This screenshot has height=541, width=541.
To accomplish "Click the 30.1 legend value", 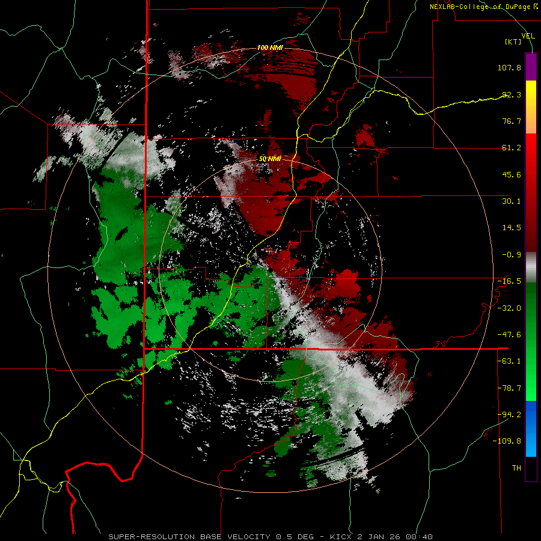I will tap(512, 201).
